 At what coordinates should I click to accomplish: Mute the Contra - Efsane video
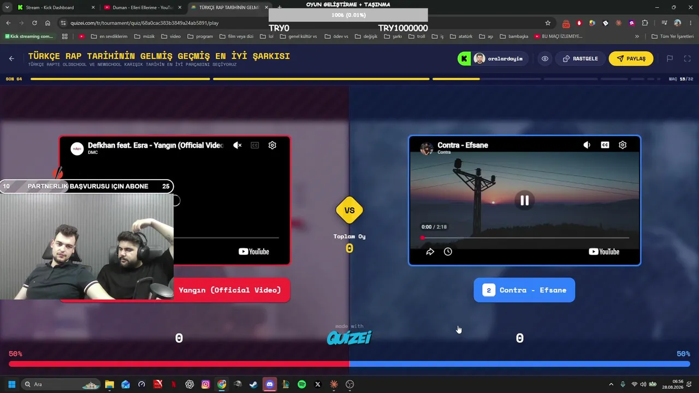(587, 145)
